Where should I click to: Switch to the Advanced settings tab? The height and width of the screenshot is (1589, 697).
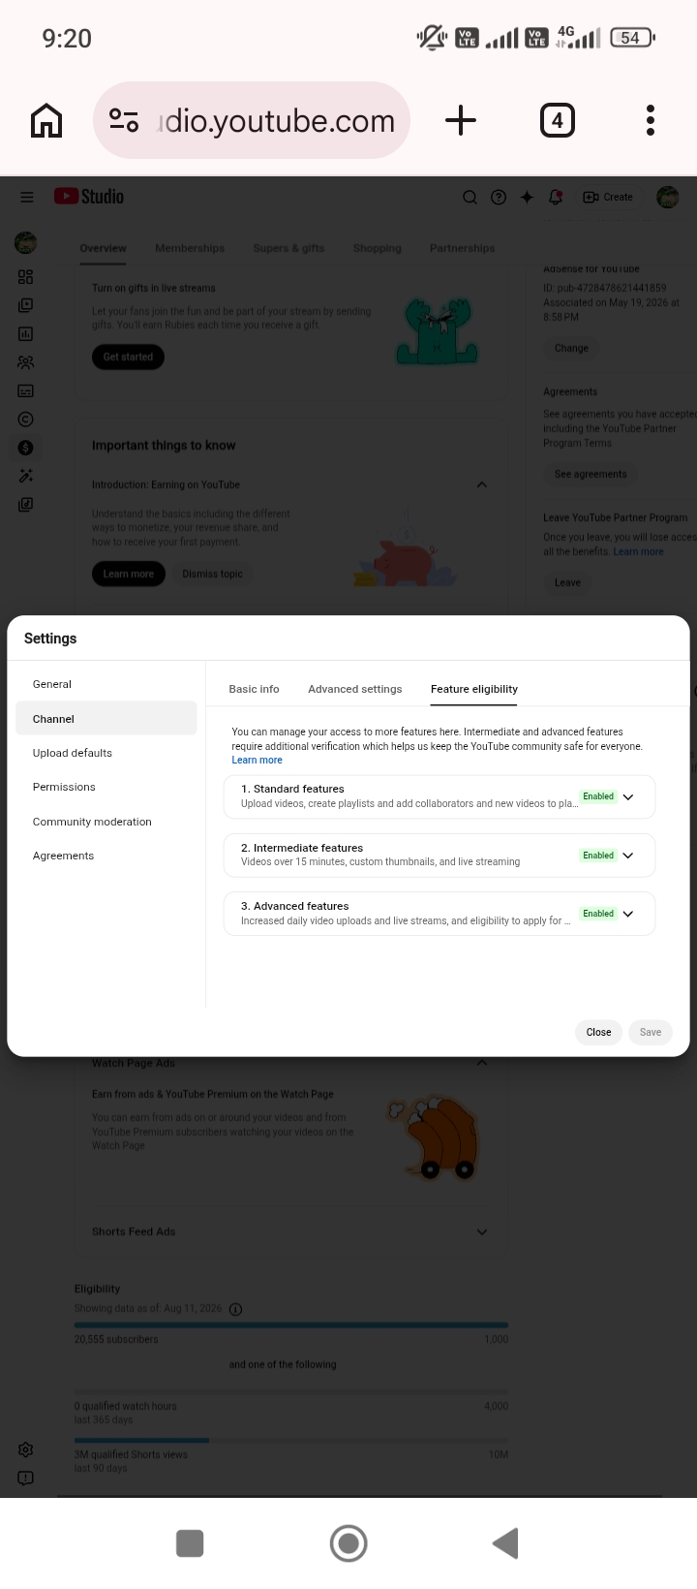(354, 689)
